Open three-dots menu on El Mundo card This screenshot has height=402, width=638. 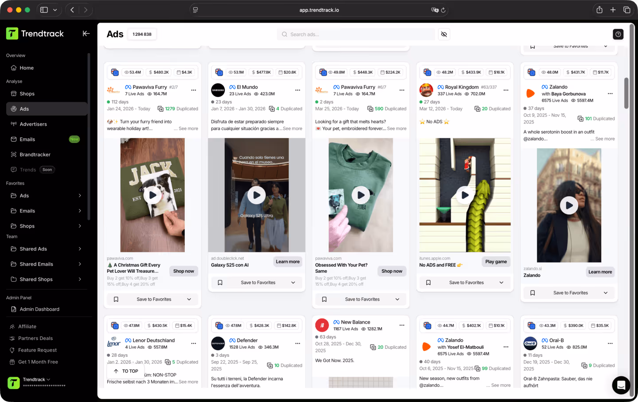click(x=298, y=90)
